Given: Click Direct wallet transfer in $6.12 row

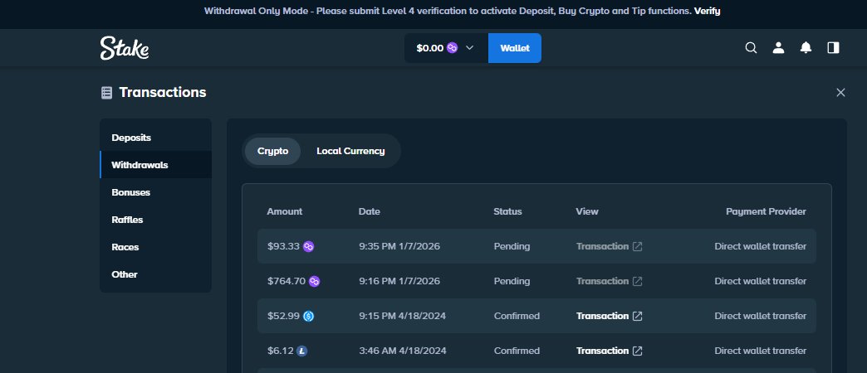Looking at the screenshot, I should point(760,351).
